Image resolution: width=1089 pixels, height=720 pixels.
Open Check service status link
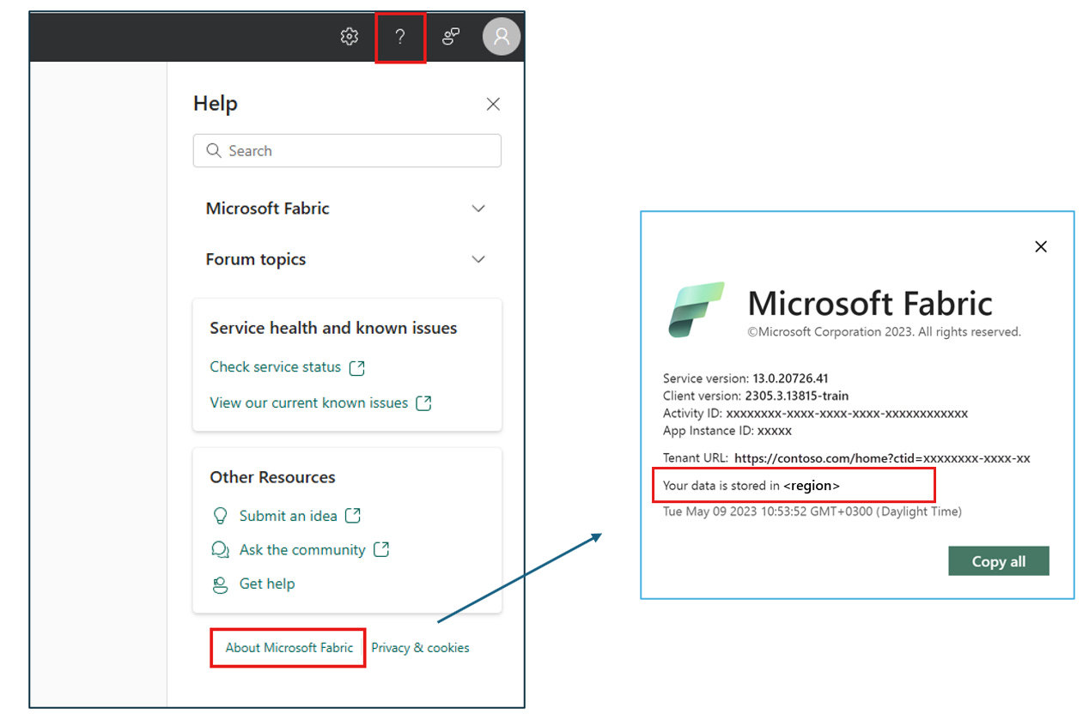(x=275, y=366)
